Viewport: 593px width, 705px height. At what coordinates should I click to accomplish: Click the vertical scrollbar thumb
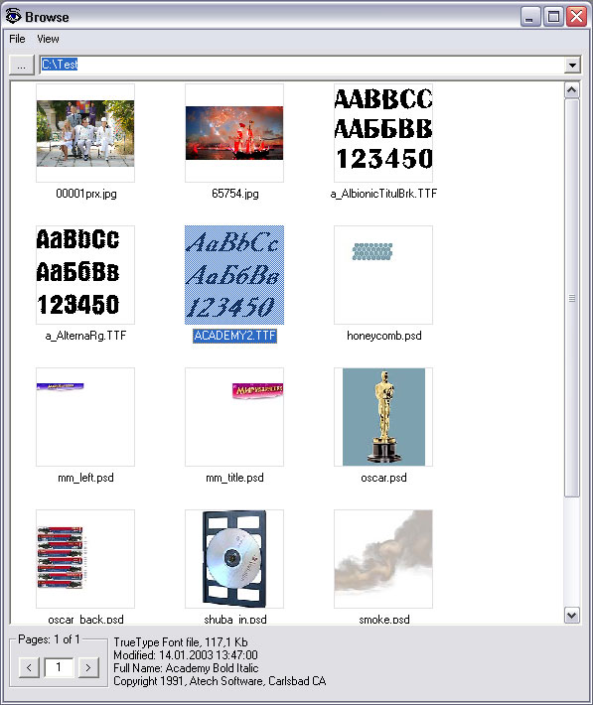(x=572, y=298)
